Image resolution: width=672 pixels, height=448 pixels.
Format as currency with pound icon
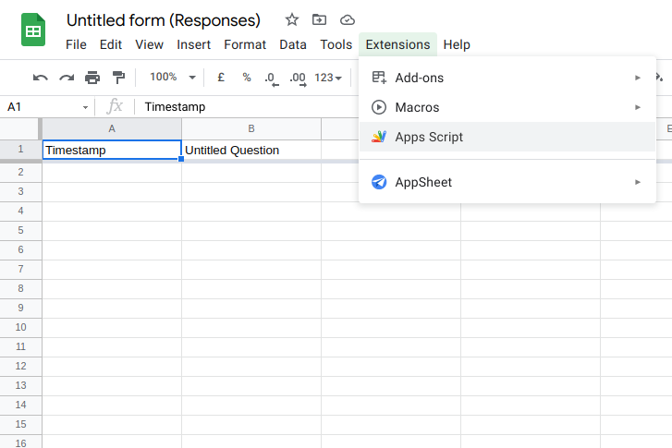point(221,78)
